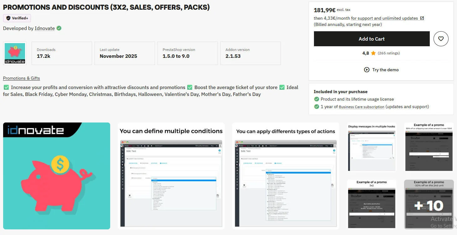Image resolution: width=457 pixels, height=235 pixels.
Task: Click the heart wishlist icon
Action: pos(441,39)
